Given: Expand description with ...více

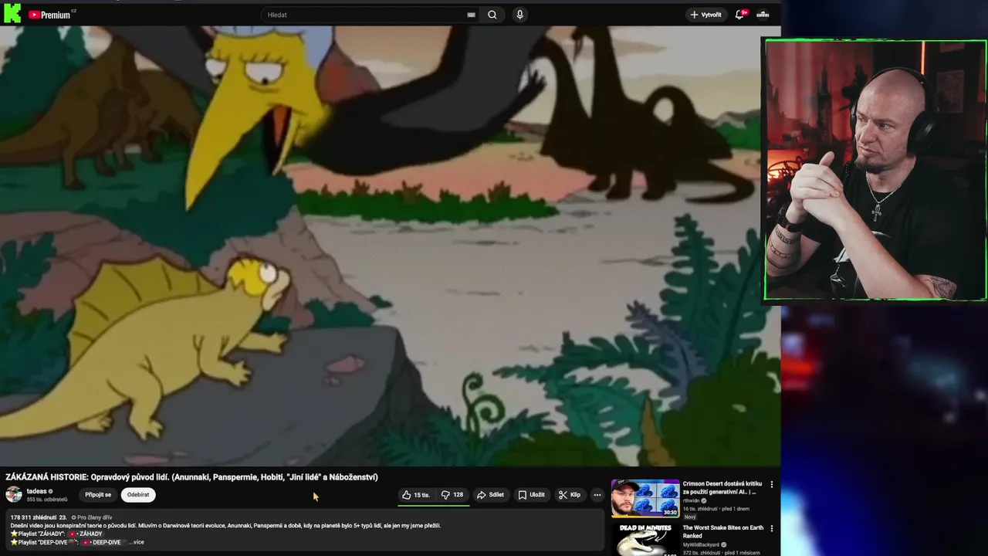Looking at the screenshot, I should [137, 542].
